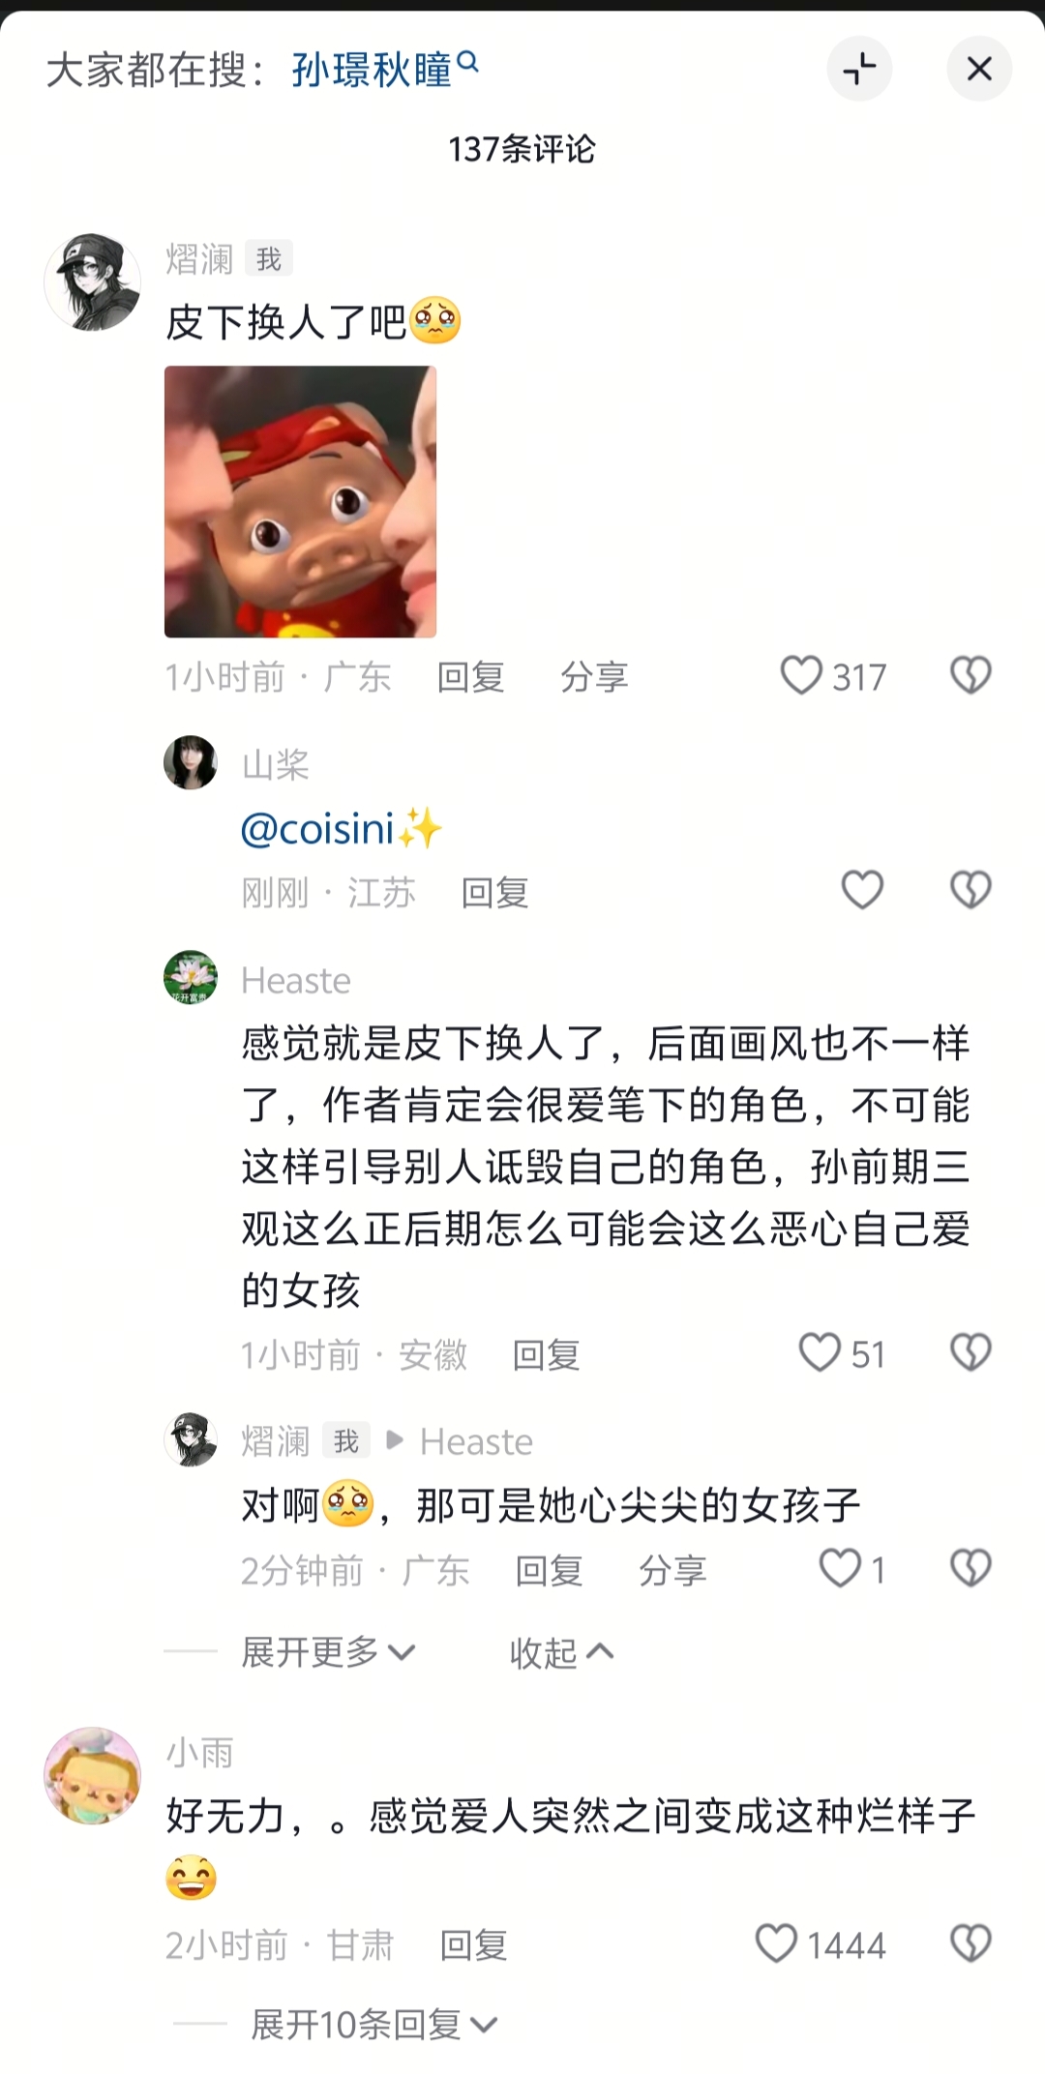Tap heart on 对啊 reply with 1 like
Image resolution: width=1045 pixels, height=2074 pixels.
840,1568
